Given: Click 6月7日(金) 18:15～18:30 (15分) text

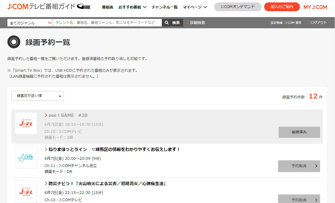Looking at the screenshot, I should point(74,124).
